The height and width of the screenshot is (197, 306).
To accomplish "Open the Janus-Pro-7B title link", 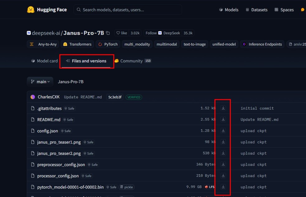I will [x=84, y=33].
